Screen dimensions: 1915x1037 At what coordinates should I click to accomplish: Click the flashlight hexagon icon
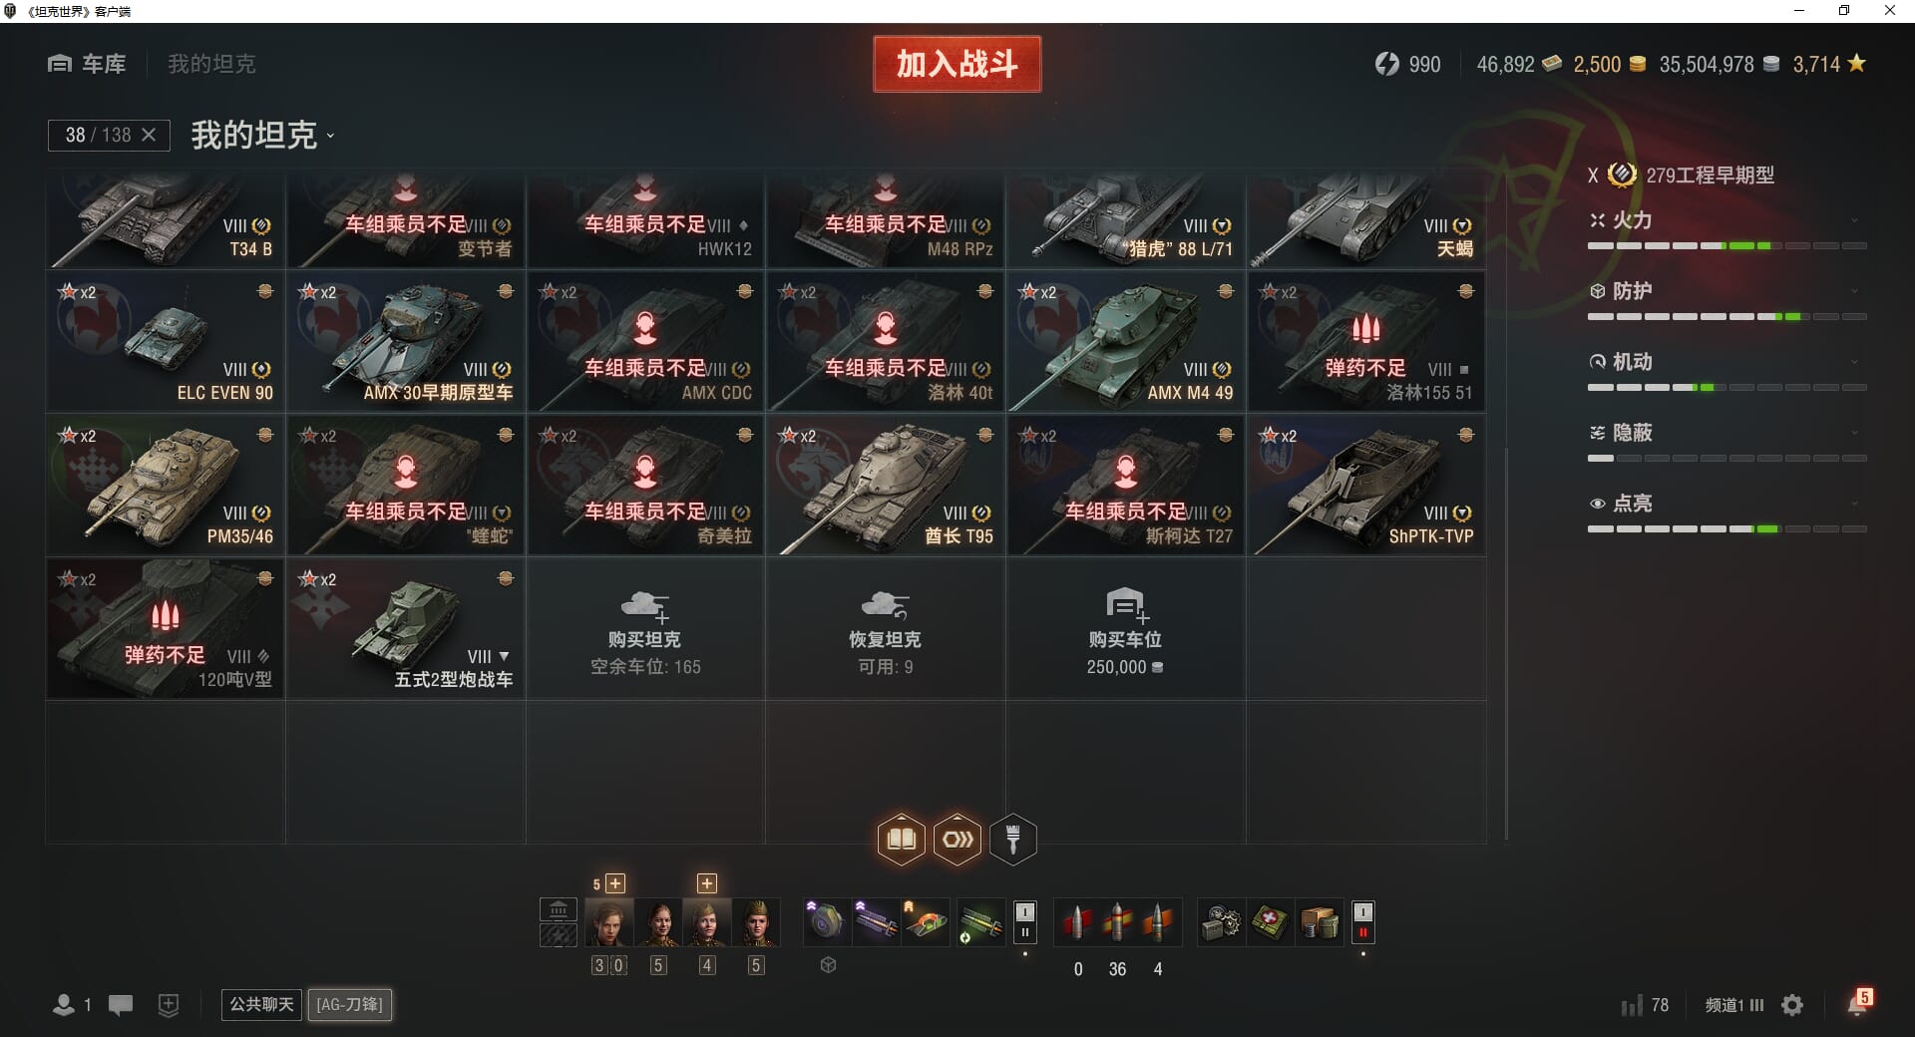(1013, 839)
